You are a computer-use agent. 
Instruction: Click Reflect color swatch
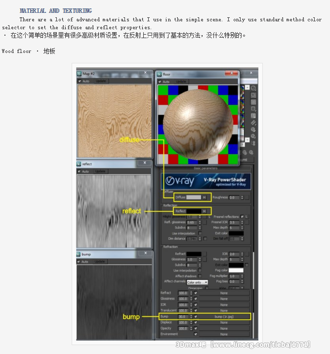(x=194, y=211)
